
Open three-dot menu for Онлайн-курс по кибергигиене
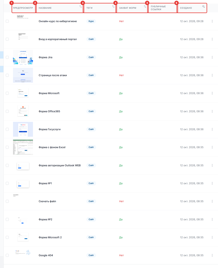coord(212,21)
